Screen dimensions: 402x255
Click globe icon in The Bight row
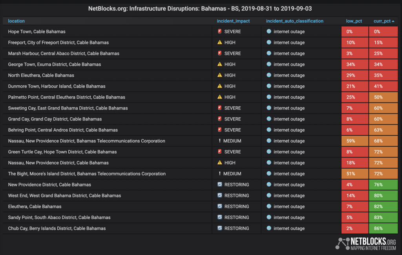269,173
